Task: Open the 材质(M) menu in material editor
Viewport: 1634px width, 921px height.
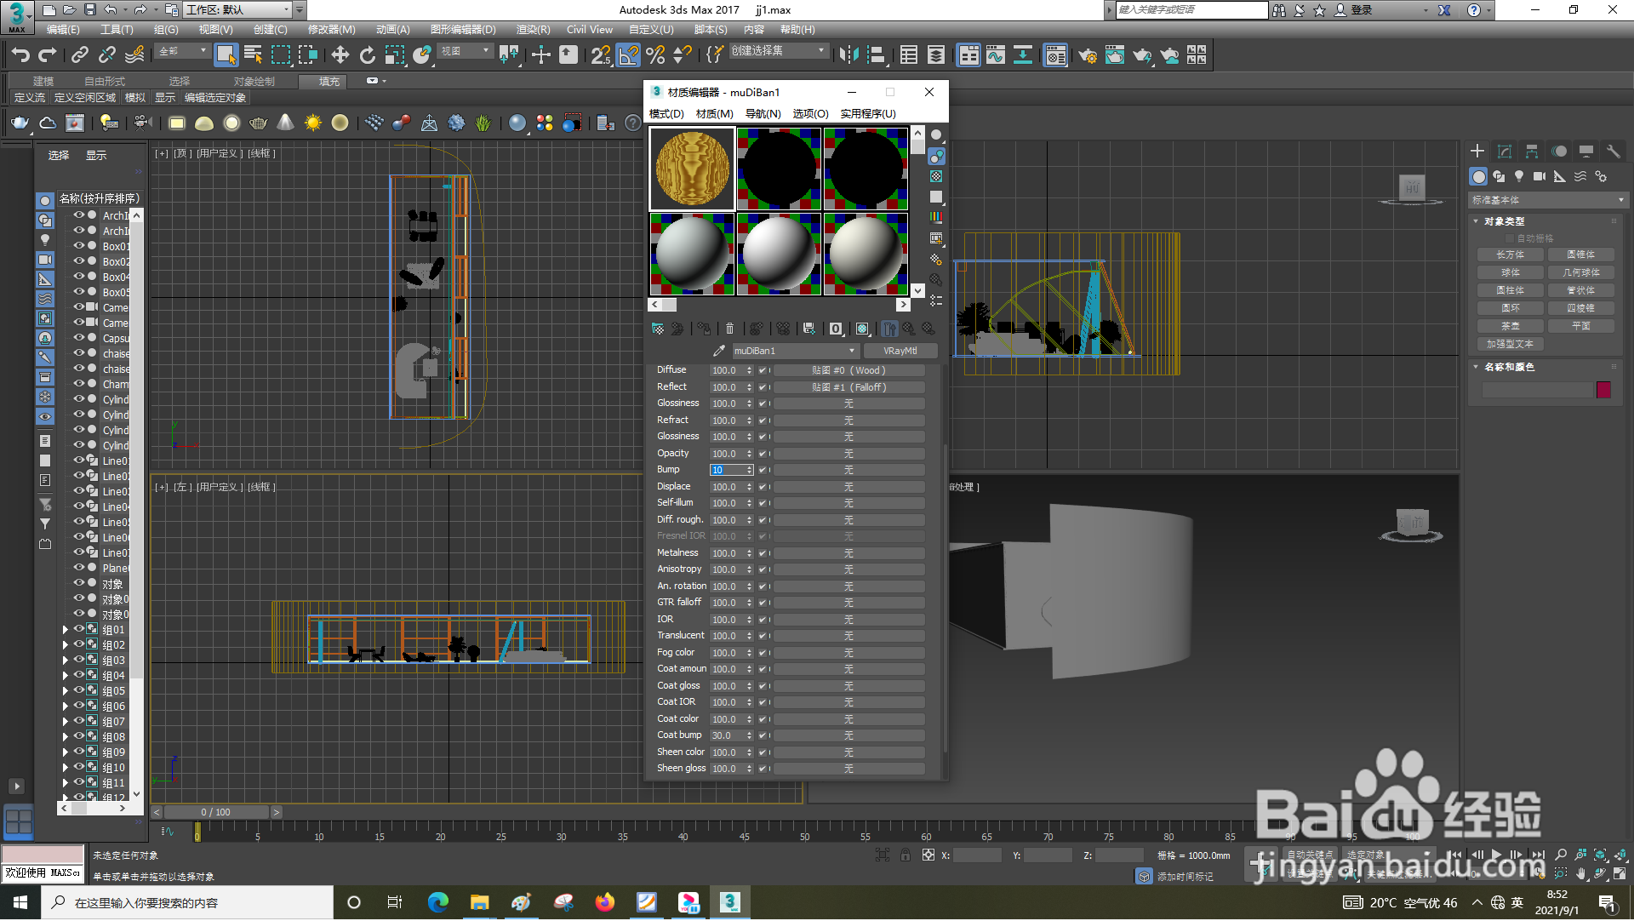Action: (x=713, y=113)
